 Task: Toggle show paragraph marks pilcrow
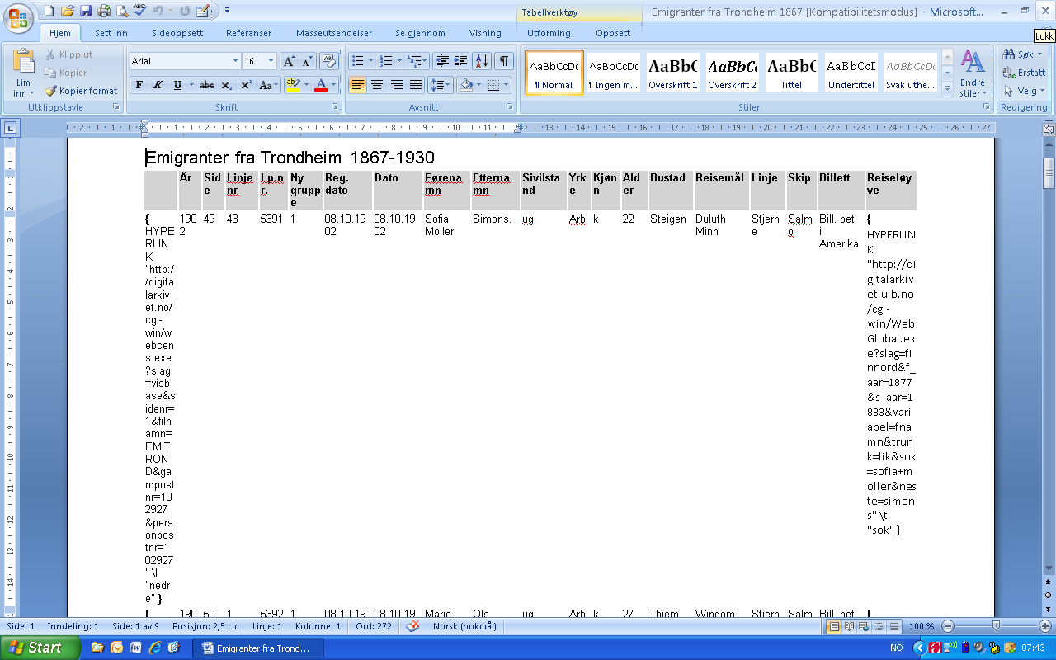point(502,61)
